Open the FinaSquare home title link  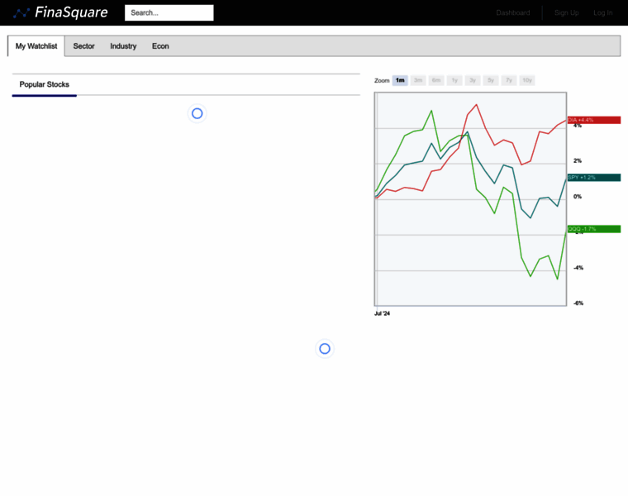coord(71,12)
